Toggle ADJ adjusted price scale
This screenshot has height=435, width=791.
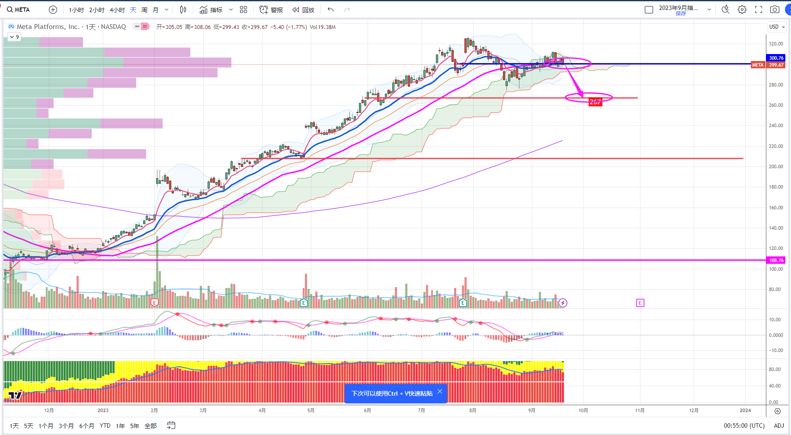779,425
